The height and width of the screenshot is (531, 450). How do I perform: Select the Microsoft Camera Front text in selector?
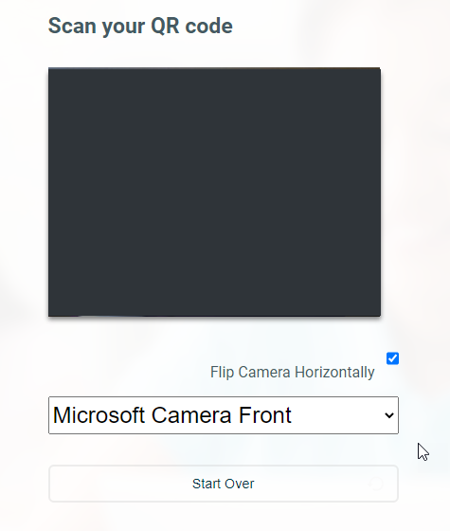click(171, 415)
